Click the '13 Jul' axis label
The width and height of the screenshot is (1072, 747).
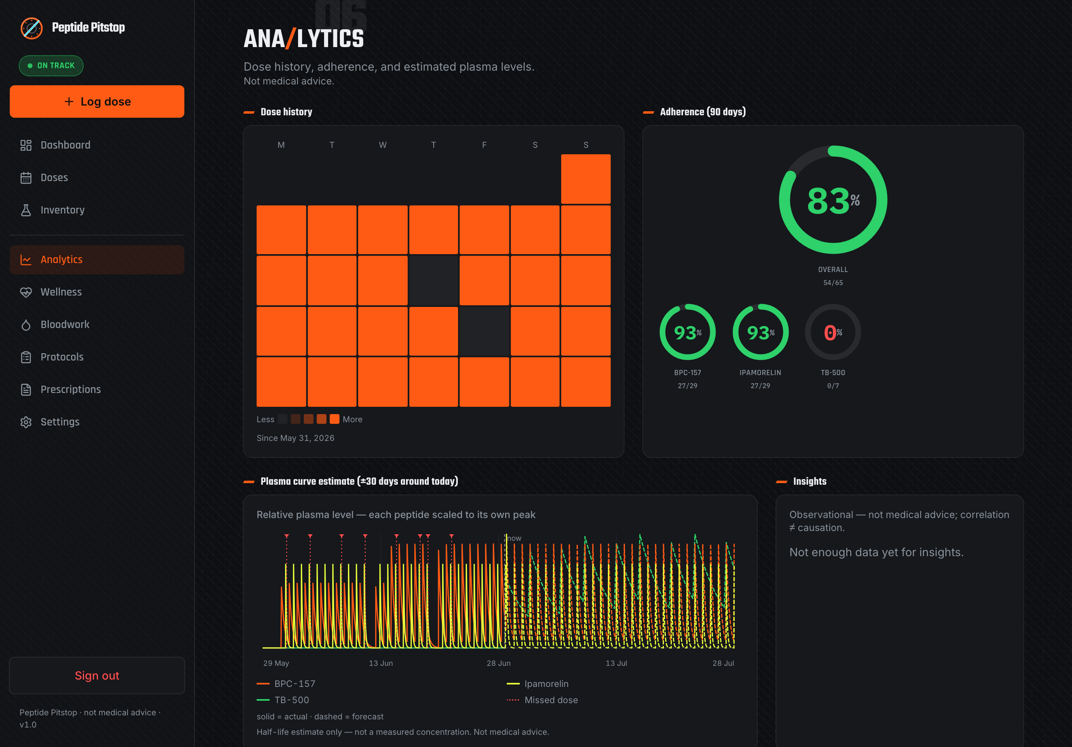[616, 663]
